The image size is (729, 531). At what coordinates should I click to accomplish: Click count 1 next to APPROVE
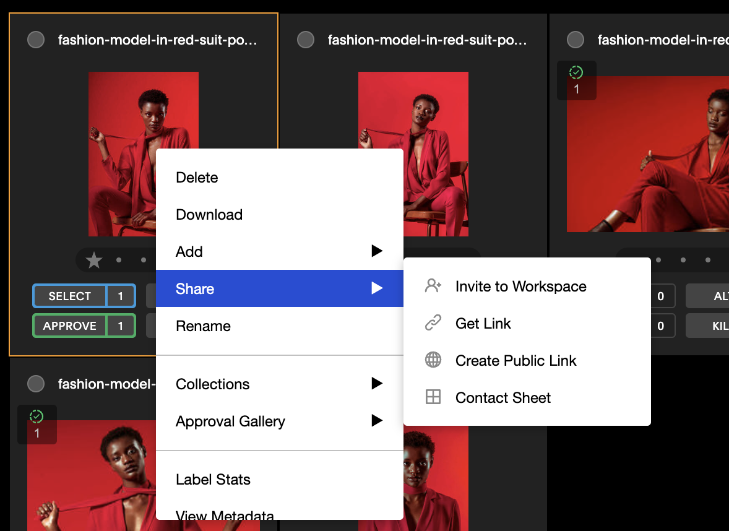(121, 326)
